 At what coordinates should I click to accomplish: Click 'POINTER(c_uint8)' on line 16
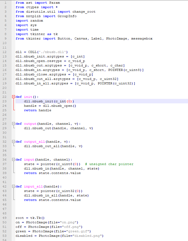pos(125,70)
